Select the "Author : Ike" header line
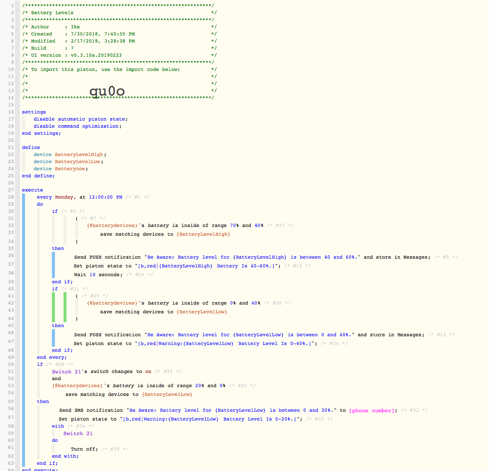492x471 pixels. pyautogui.click(x=119, y=27)
